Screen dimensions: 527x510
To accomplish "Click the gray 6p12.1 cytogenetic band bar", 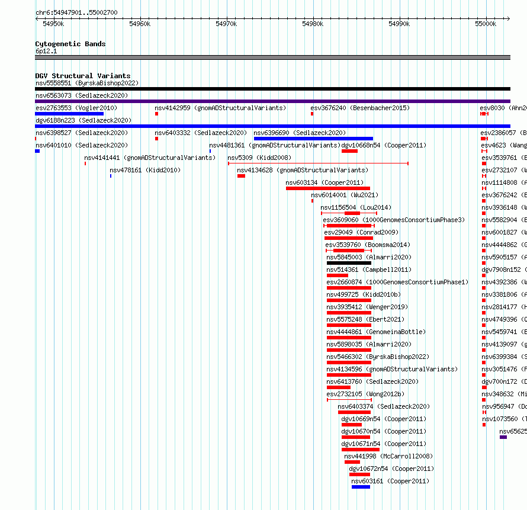I will tap(272, 57).
